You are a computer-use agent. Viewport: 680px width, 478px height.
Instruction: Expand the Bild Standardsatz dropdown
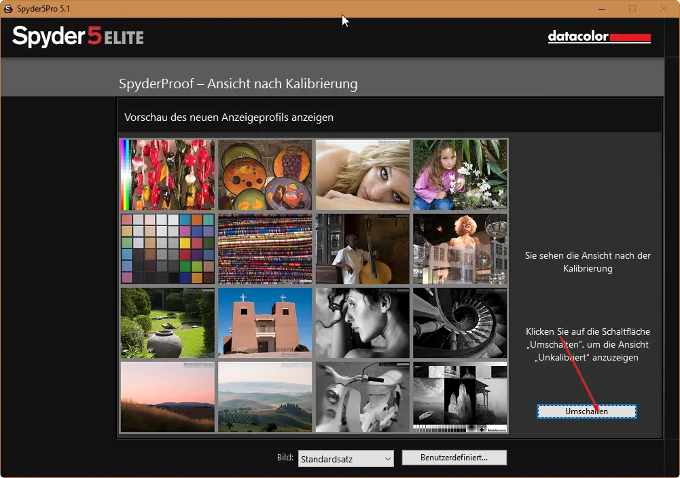coord(346,458)
